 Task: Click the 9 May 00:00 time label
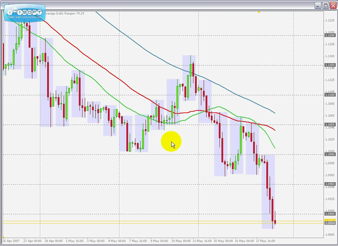(159, 241)
